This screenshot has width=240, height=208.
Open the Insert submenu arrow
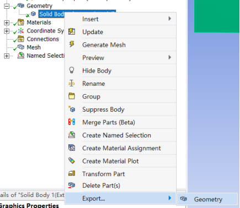click(x=170, y=19)
